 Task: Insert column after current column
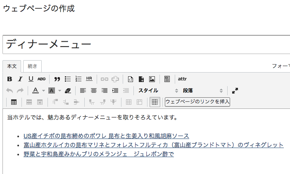click(102, 102)
